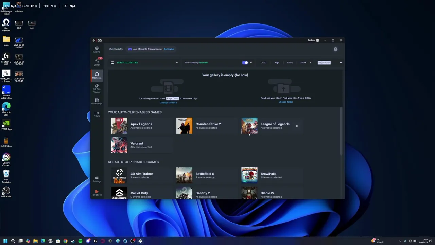Select Destiny 2 game entry
Screen dimensions: 435x245
pyautogui.click(x=207, y=193)
